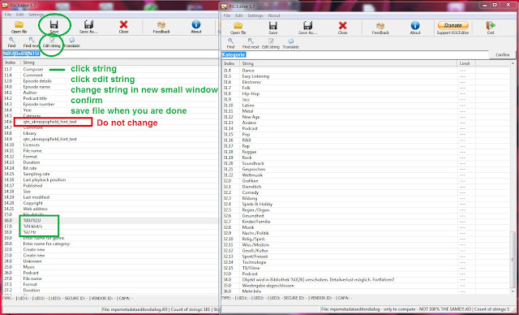Open Settings menu in right window

[255, 15]
